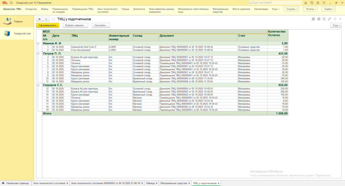Add report to favorites via star icon

point(54,19)
